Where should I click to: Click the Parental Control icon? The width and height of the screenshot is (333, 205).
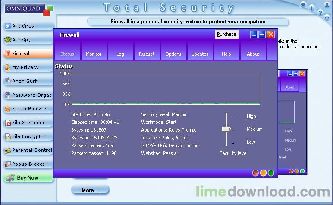click(8, 150)
